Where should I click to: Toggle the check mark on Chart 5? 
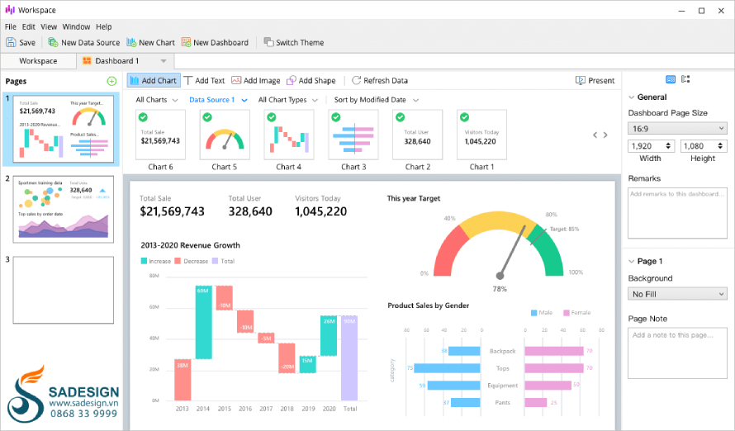tap(207, 117)
